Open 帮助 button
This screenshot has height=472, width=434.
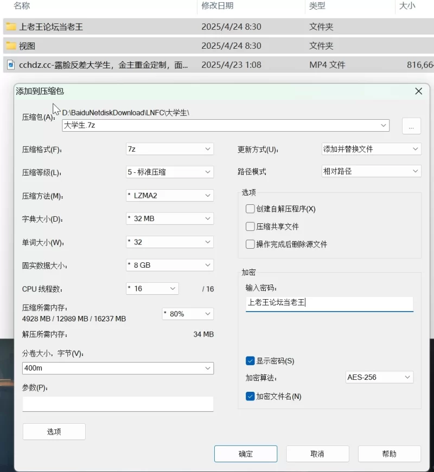389,454
